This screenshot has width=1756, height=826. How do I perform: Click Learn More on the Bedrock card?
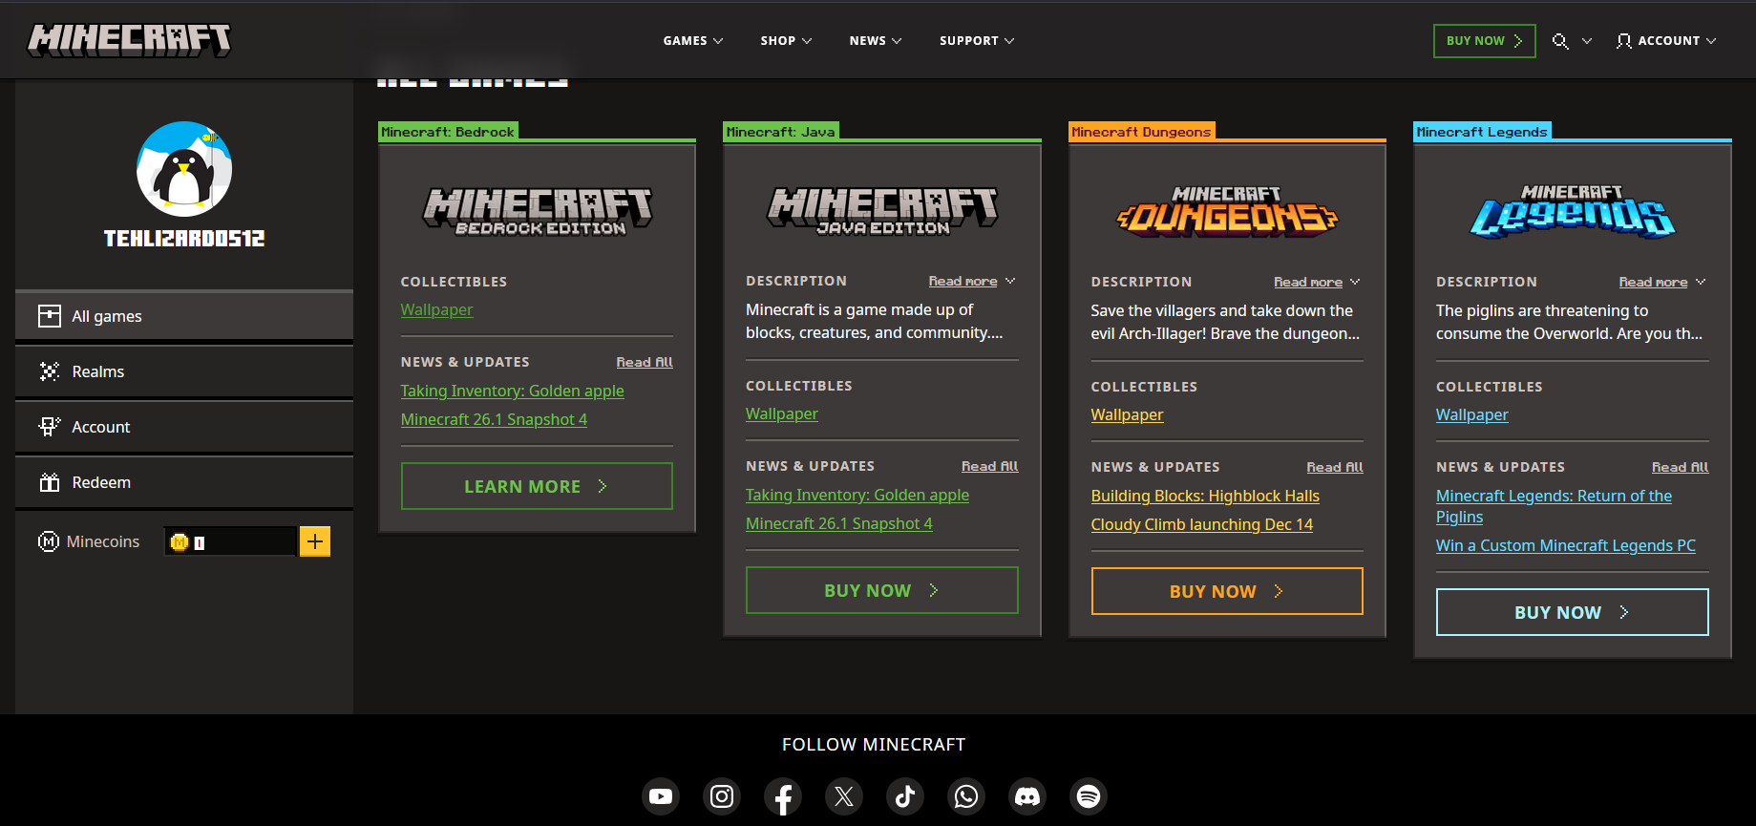537,486
